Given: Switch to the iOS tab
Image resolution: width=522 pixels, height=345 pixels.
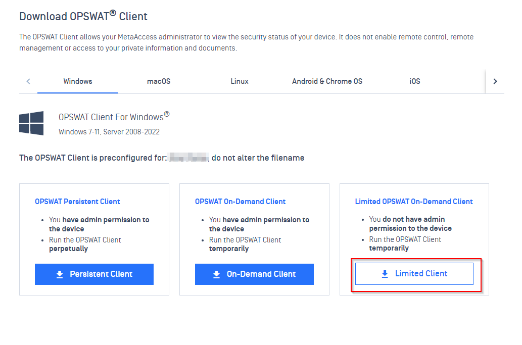Looking at the screenshot, I should point(415,81).
